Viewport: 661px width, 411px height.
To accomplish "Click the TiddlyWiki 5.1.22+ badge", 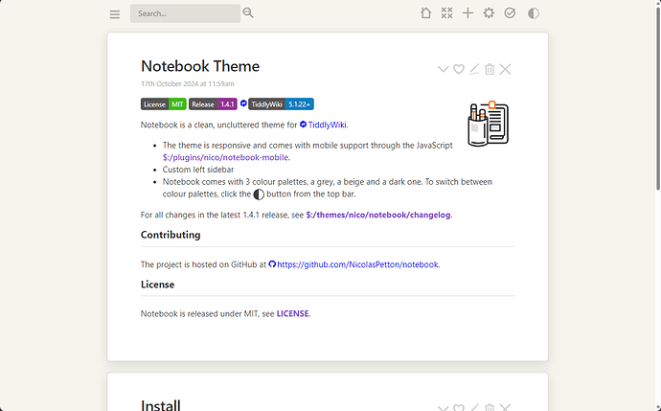I will 281,104.
